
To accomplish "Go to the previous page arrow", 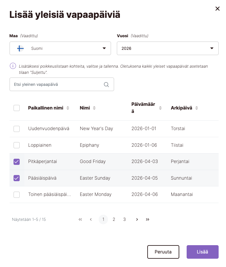I will coord(91,219).
